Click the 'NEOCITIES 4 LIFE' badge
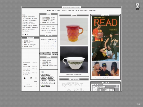This screenshot has width=143, height=107. point(55,53)
